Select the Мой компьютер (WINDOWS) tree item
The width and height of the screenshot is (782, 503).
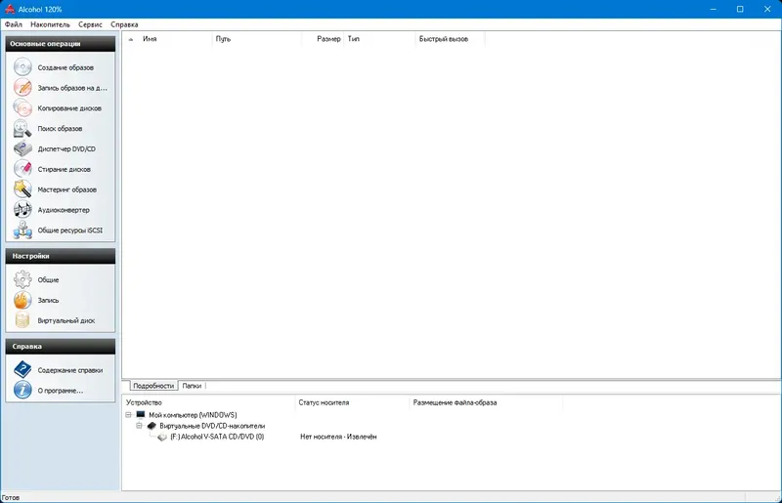pos(193,415)
